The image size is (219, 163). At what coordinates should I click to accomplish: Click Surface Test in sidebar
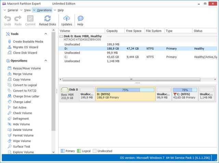21,147
